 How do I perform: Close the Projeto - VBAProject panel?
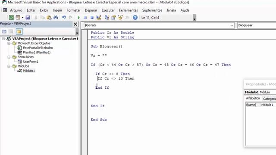pos(75,24)
